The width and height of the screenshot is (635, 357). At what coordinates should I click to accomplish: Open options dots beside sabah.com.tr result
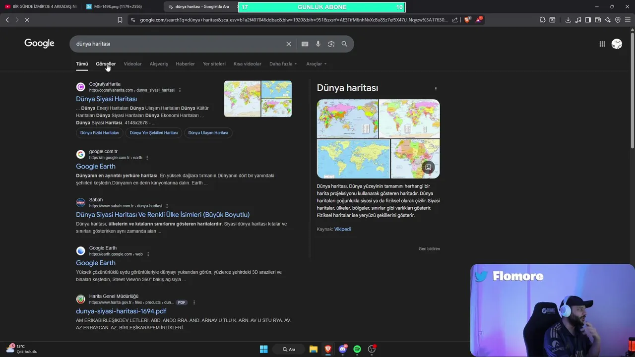tap(167, 206)
